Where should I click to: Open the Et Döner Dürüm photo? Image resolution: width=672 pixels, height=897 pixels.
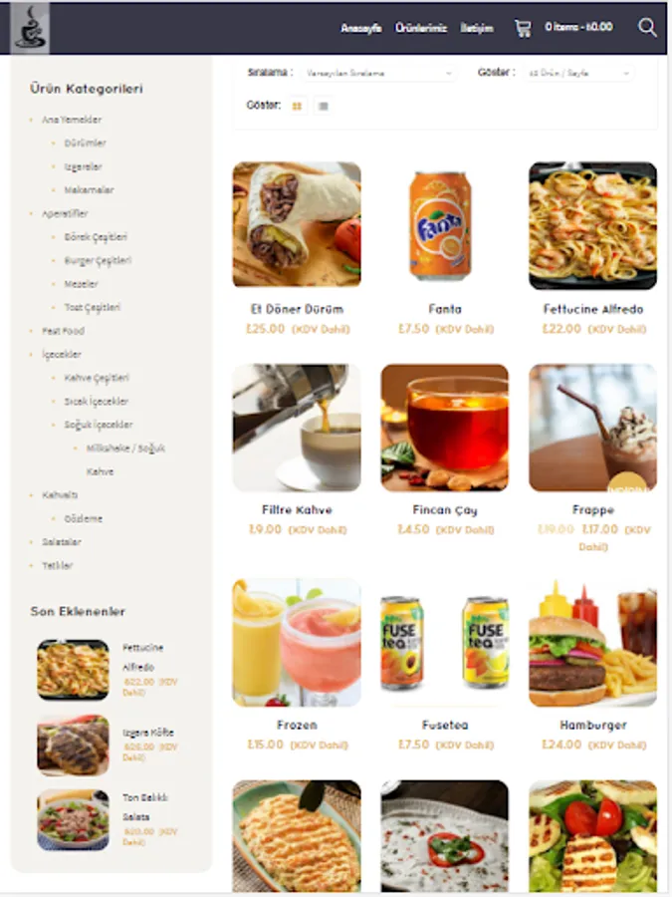tap(297, 224)
